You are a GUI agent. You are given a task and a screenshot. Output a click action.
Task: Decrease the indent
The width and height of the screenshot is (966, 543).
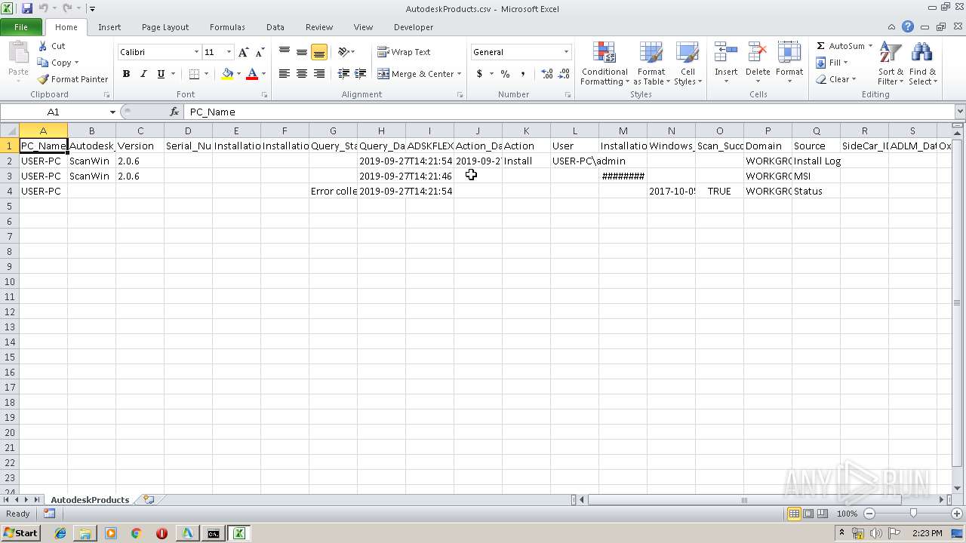343,74
